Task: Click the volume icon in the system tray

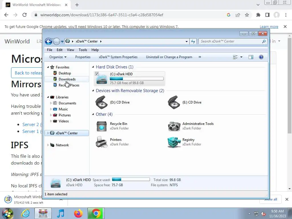Action: [263, 214]
